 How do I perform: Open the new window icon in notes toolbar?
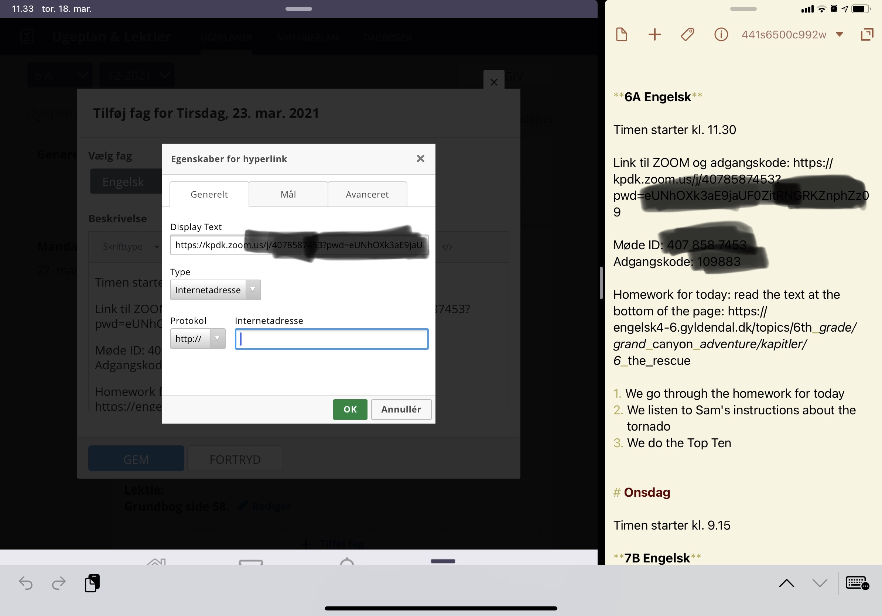point(866,35)
